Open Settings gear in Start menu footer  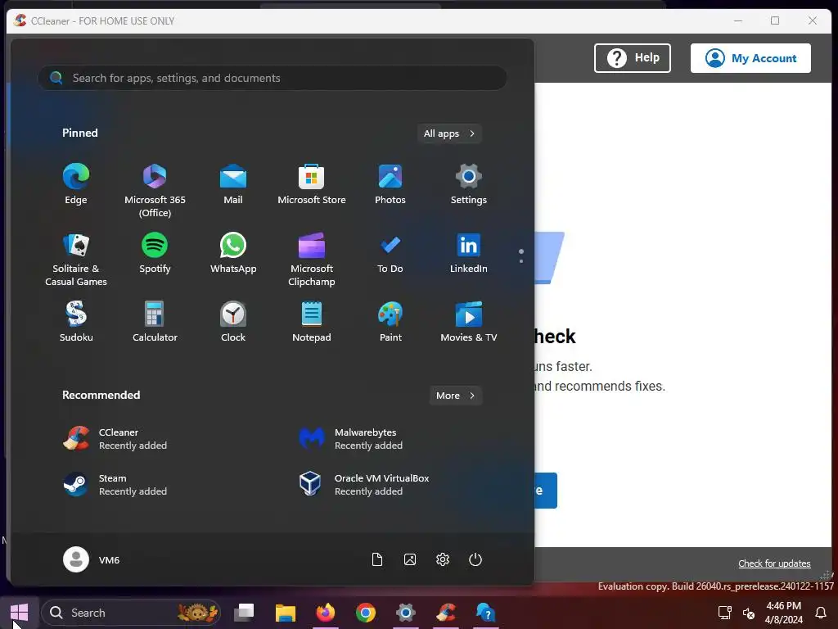443,559
